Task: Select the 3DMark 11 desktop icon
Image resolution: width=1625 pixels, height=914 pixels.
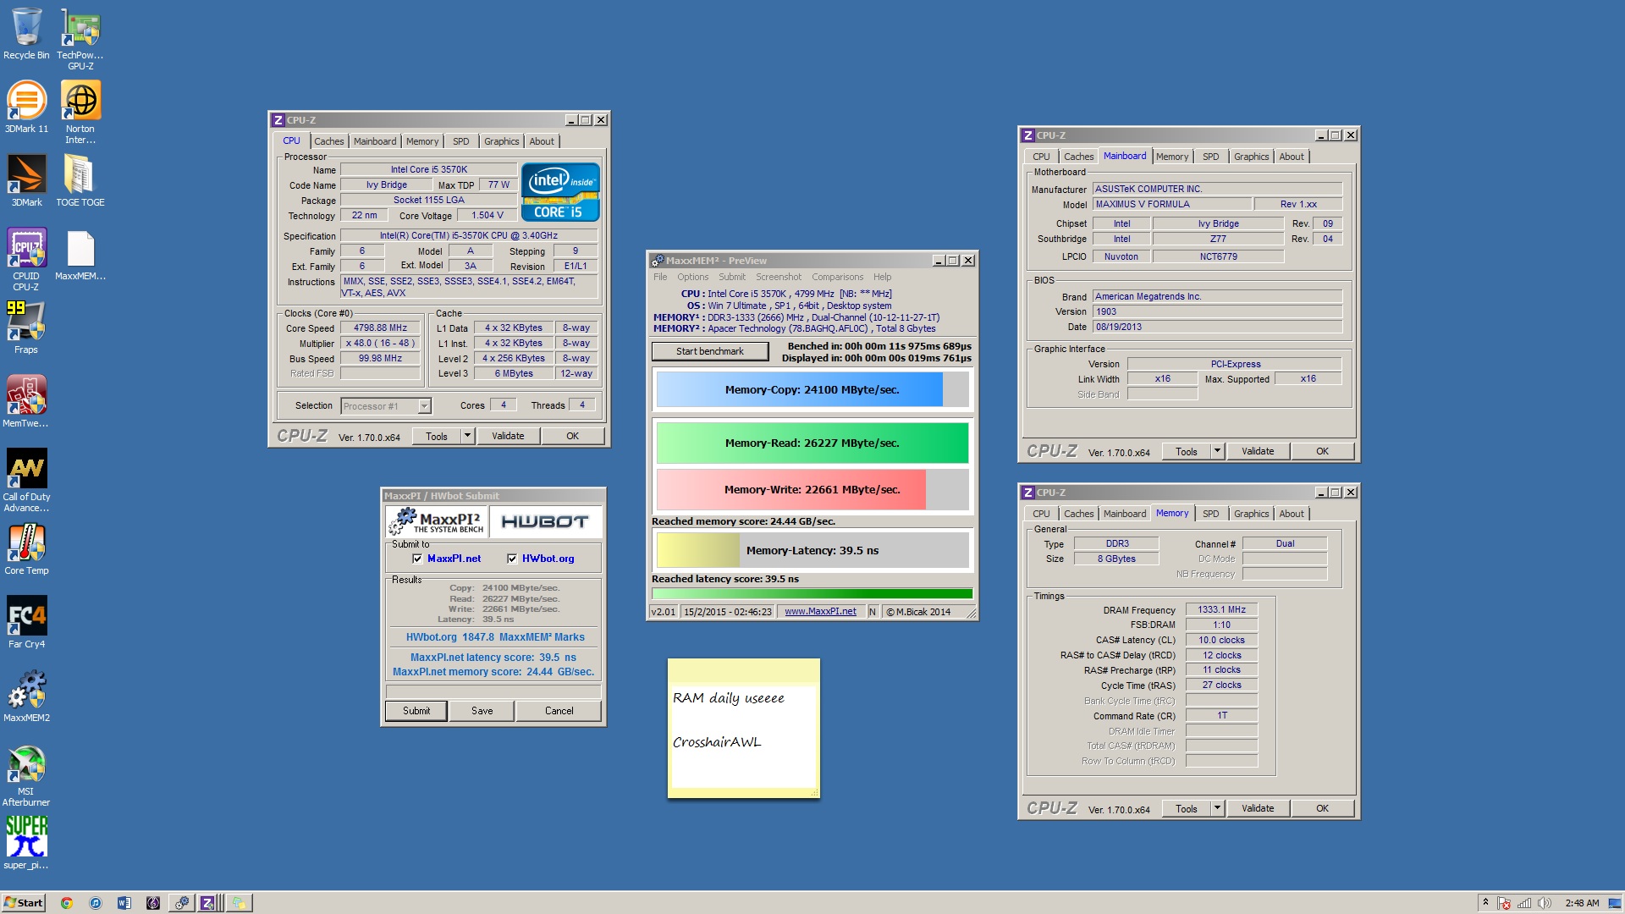Action: pyautogui.click(x=26, y=107)
